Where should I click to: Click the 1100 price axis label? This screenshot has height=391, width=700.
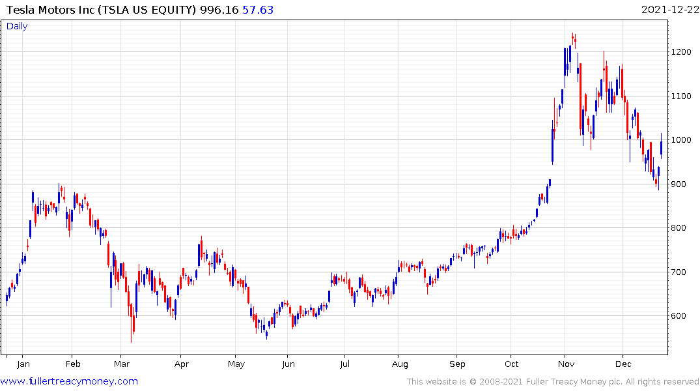coord(681,96)
